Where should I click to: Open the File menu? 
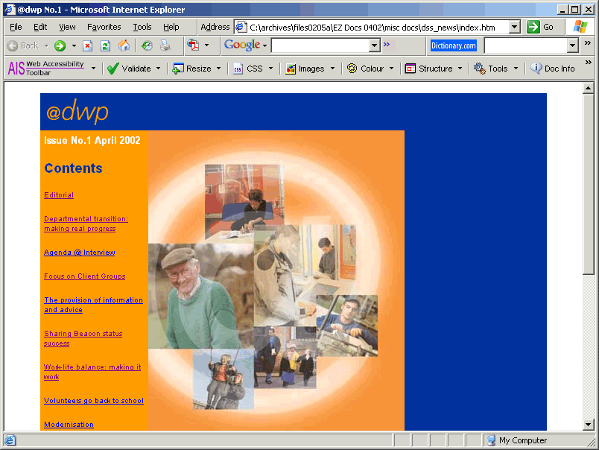16,27
